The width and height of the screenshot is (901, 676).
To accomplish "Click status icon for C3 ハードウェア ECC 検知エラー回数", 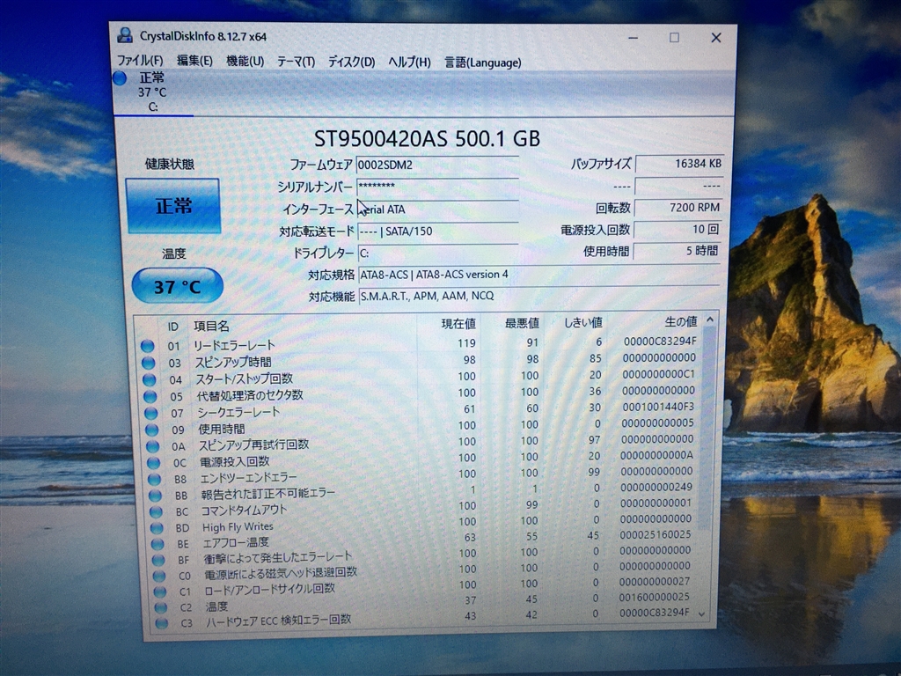I will [162, 622].
